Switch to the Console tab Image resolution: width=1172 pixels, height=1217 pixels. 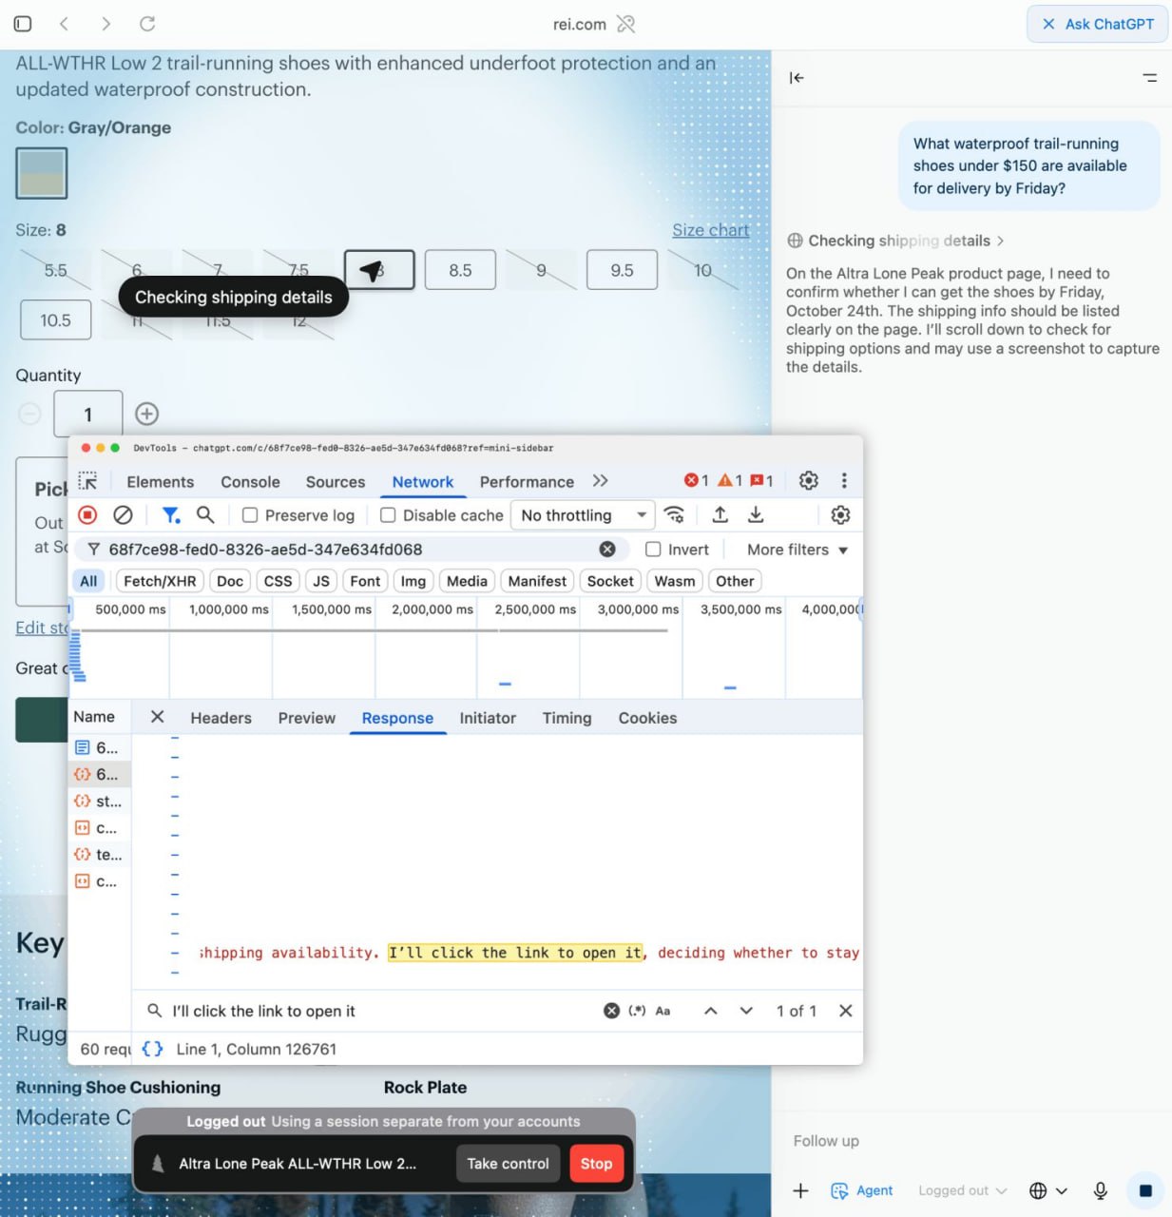coord(250,482)
